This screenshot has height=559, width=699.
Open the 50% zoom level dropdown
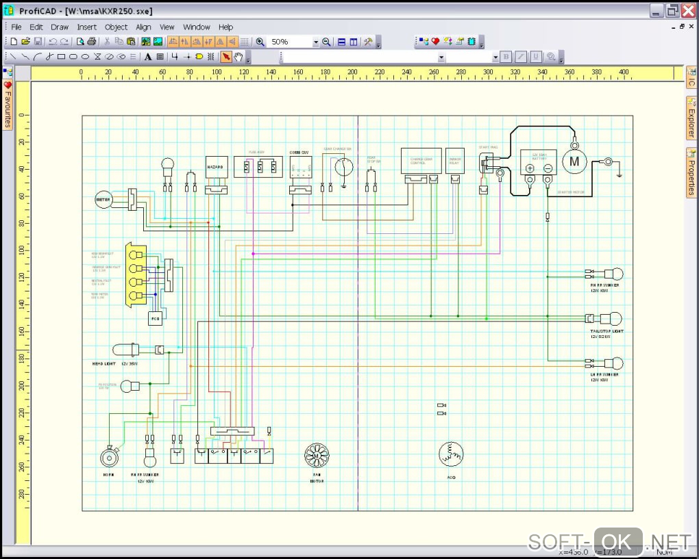316,42
